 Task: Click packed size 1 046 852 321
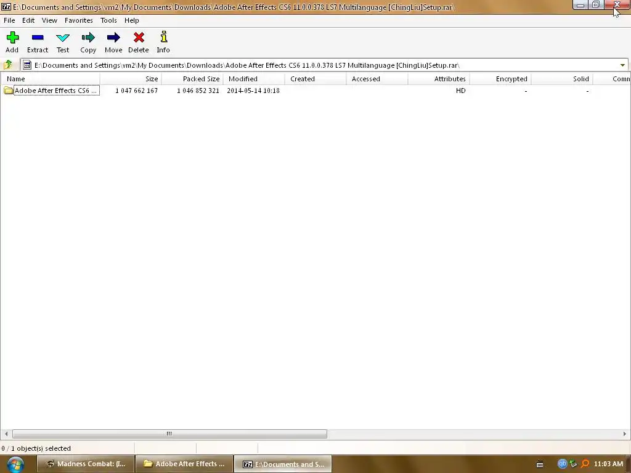pos(198,91)
